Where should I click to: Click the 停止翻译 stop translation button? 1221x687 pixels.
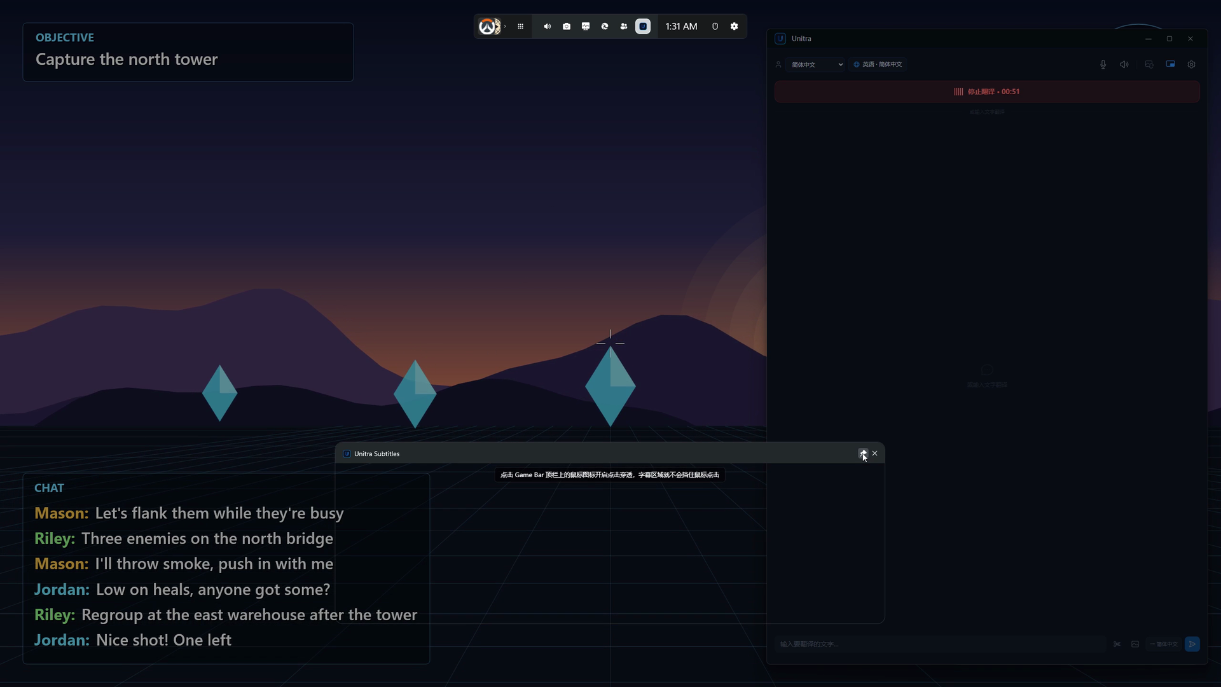point(987,92)
